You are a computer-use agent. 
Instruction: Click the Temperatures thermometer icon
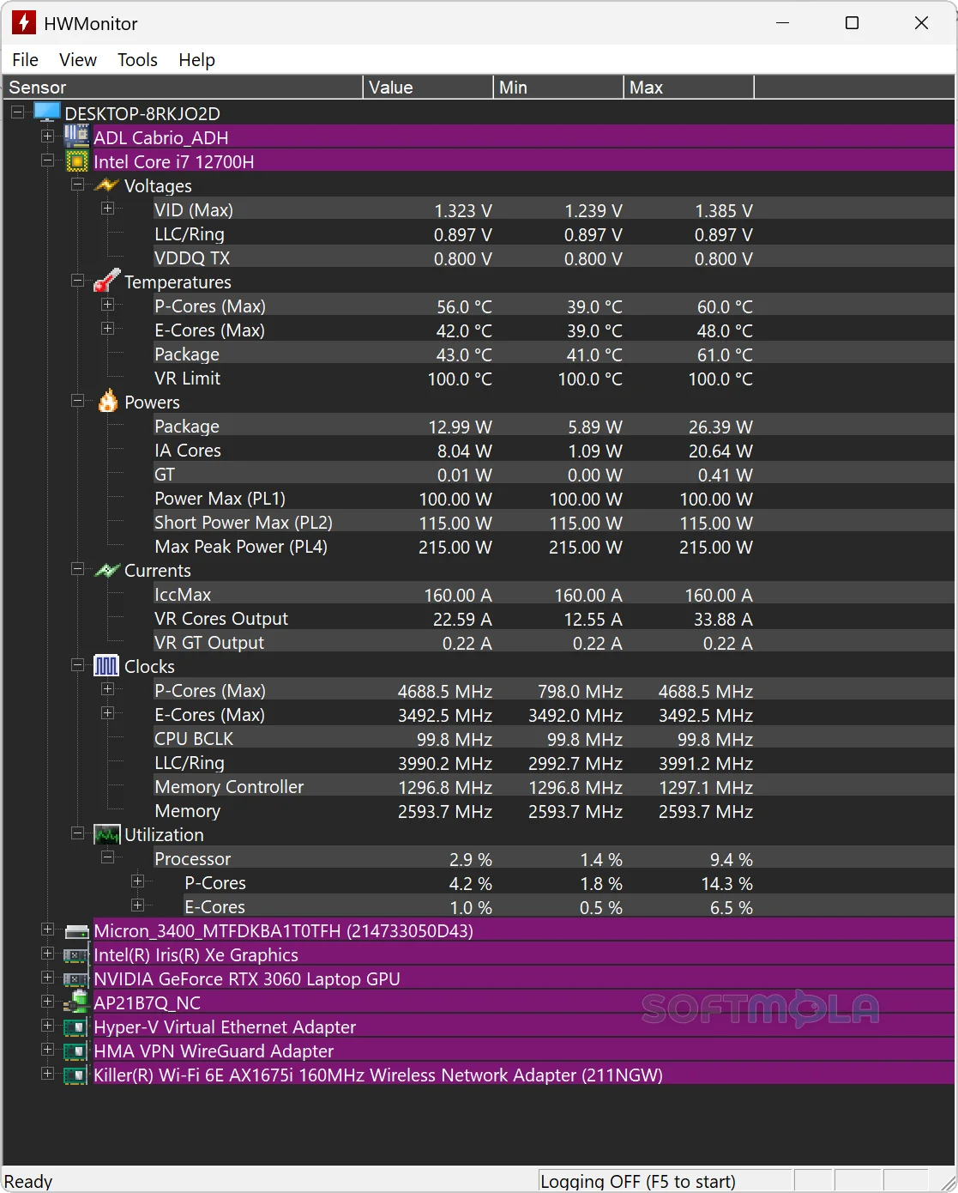point(106,281)
